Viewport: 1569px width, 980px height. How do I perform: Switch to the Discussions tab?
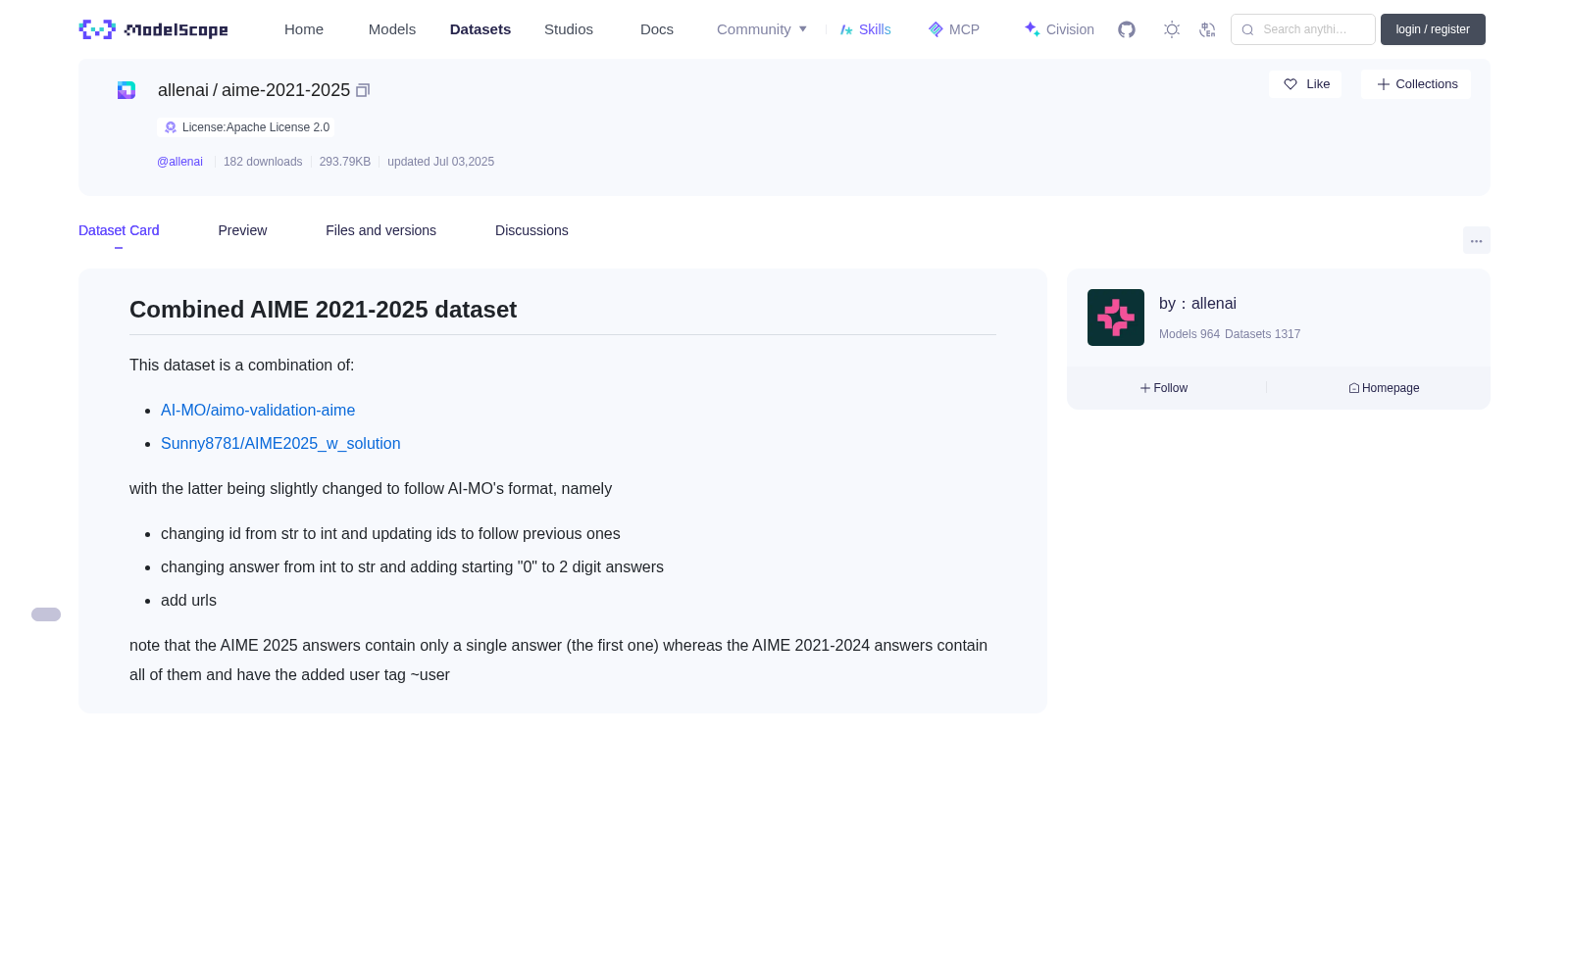[531, 230]
